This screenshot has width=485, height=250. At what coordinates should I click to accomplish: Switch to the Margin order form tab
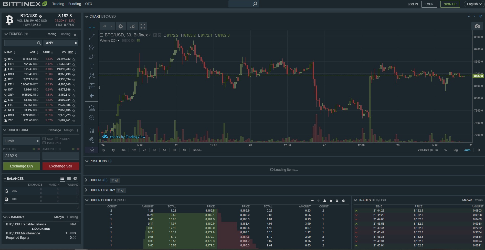pos(69,130)
